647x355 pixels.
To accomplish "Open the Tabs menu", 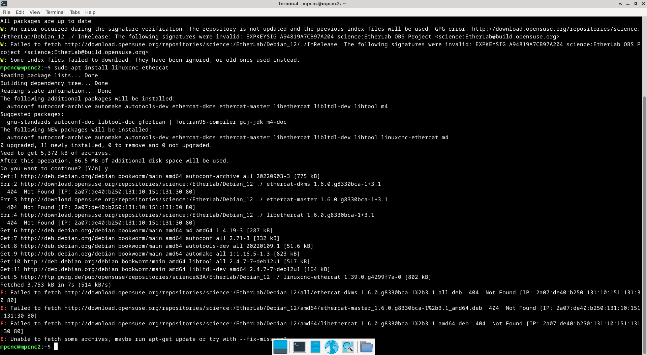I will pos(75,12).
